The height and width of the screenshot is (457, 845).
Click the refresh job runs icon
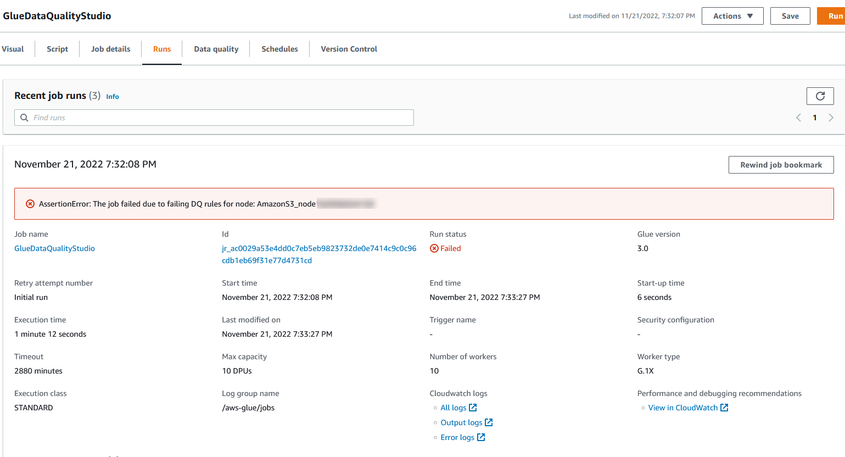click(x=820, y=96)
